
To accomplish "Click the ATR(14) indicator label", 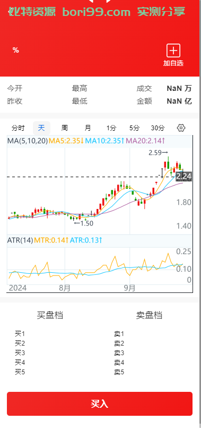I will pyautogui.click(x=20, y=240).
